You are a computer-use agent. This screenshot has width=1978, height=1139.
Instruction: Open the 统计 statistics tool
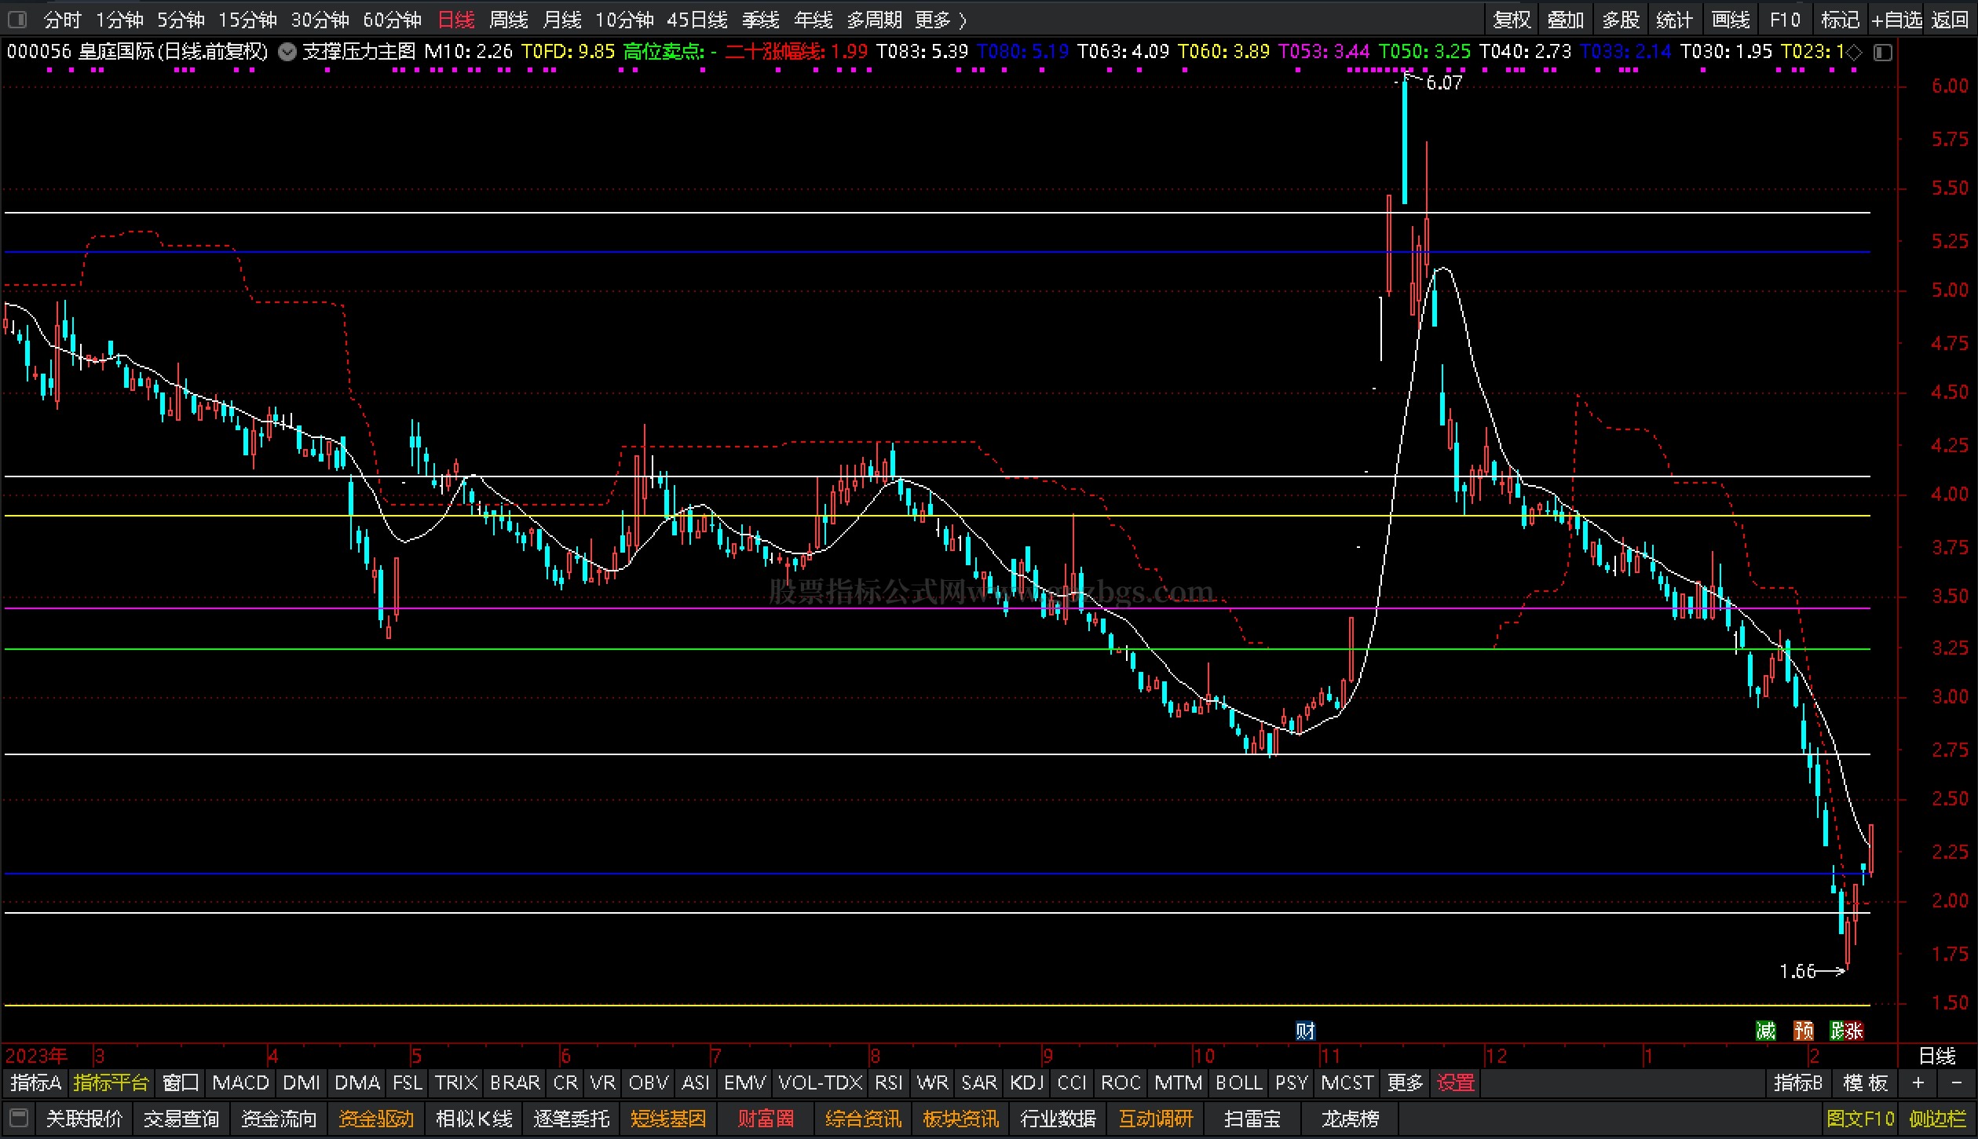tap(1674, 20)
